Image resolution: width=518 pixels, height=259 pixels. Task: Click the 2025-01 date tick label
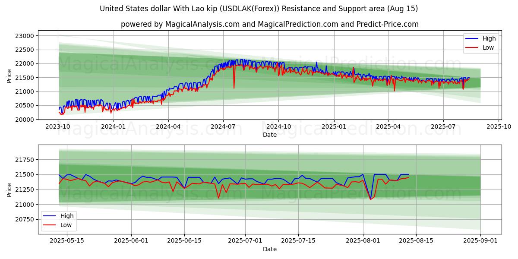pyautogui.click(x=334, y=127)
